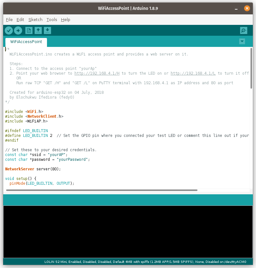This screenshot has width=256, height=268.
Task: Click the Upload arrow icon
Action: click(x=18, y=31)
